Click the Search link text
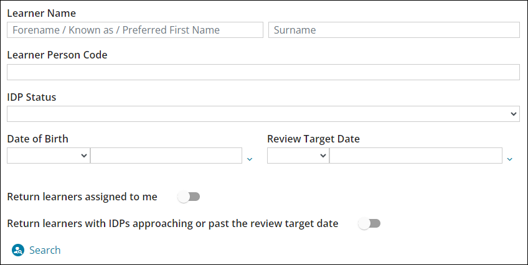The width and height of the screenshot is (528, 265). click(45, 250)
